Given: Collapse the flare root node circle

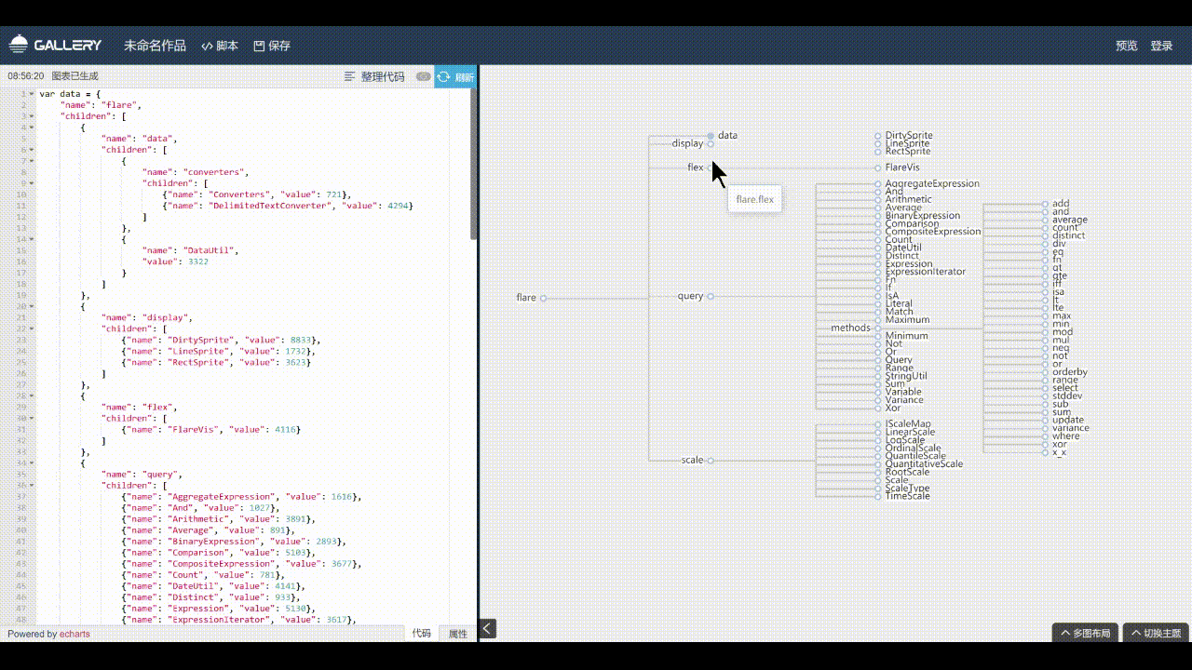Looking at the screenshot, I should coord(544,298).
